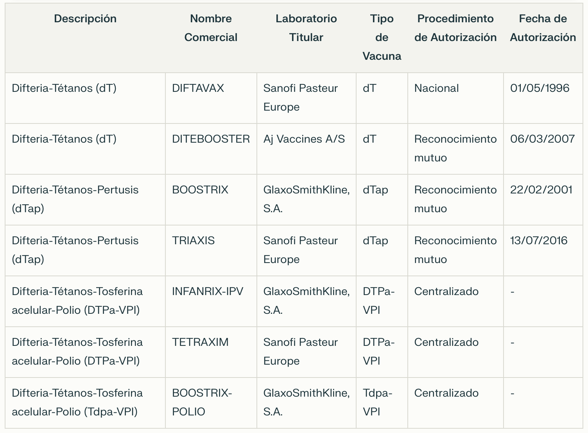588x433 pixels.
Task: Click the TRIAXIS vaccine name
Action: tap(193, 241)
